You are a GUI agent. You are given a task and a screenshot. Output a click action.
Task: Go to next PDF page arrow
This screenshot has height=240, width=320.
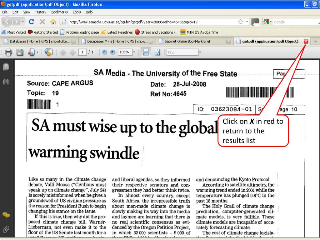(72, 52)
